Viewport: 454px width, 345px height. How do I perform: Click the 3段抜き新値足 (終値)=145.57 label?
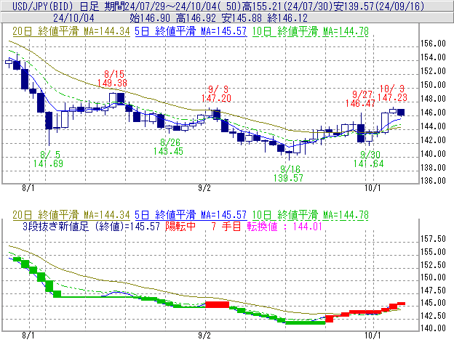pos(91,226)
